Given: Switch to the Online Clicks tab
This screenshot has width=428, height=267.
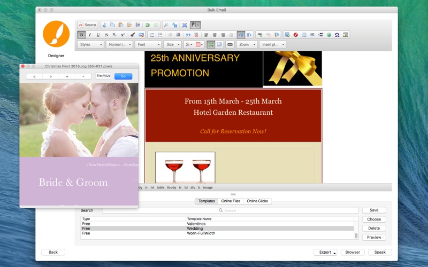Looking at the screenshot, I should 257,201.
